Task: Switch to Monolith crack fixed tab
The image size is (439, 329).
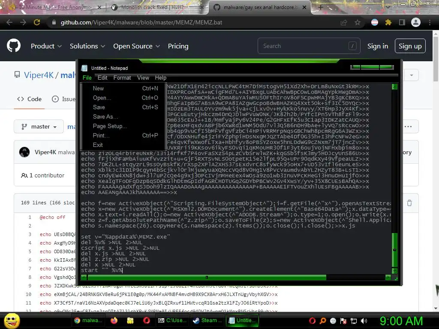Action: (x=157, y=7)
